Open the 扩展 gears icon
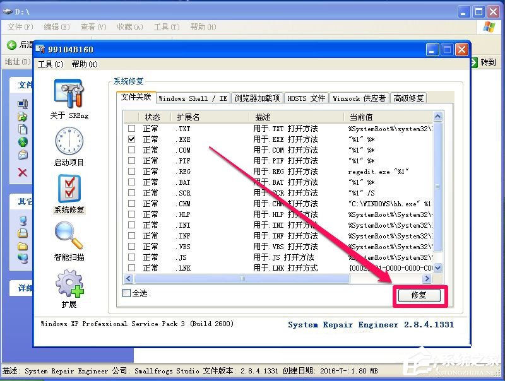 (x=68, y=284)
